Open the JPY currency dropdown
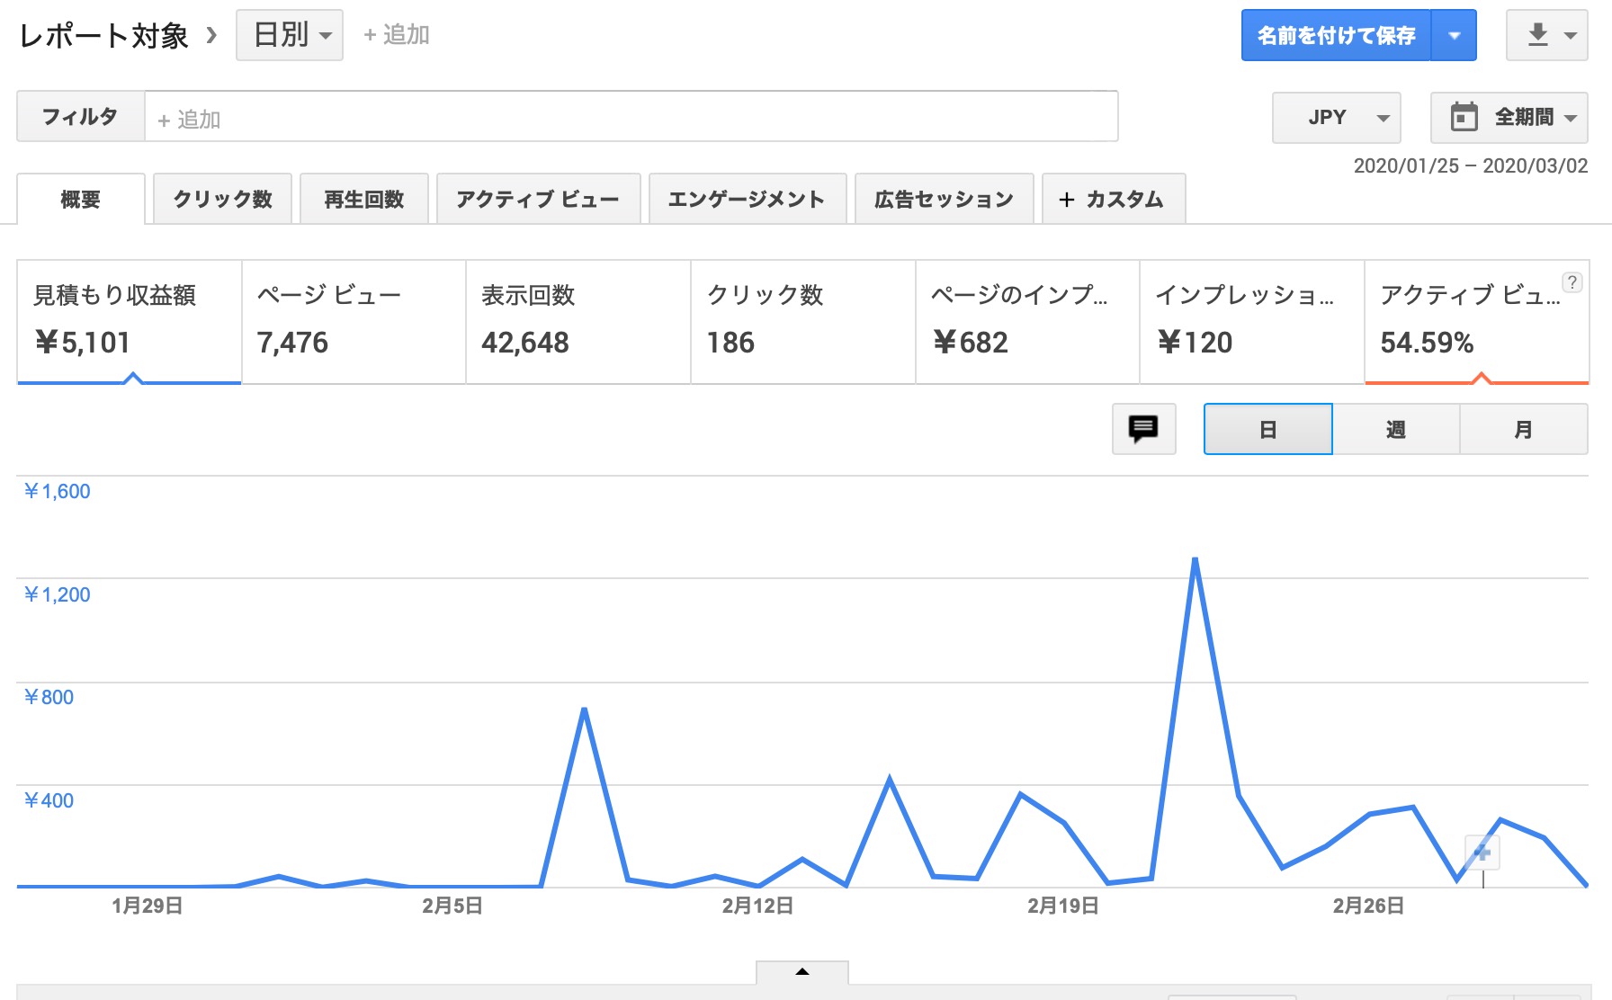 coord(1335,116)
